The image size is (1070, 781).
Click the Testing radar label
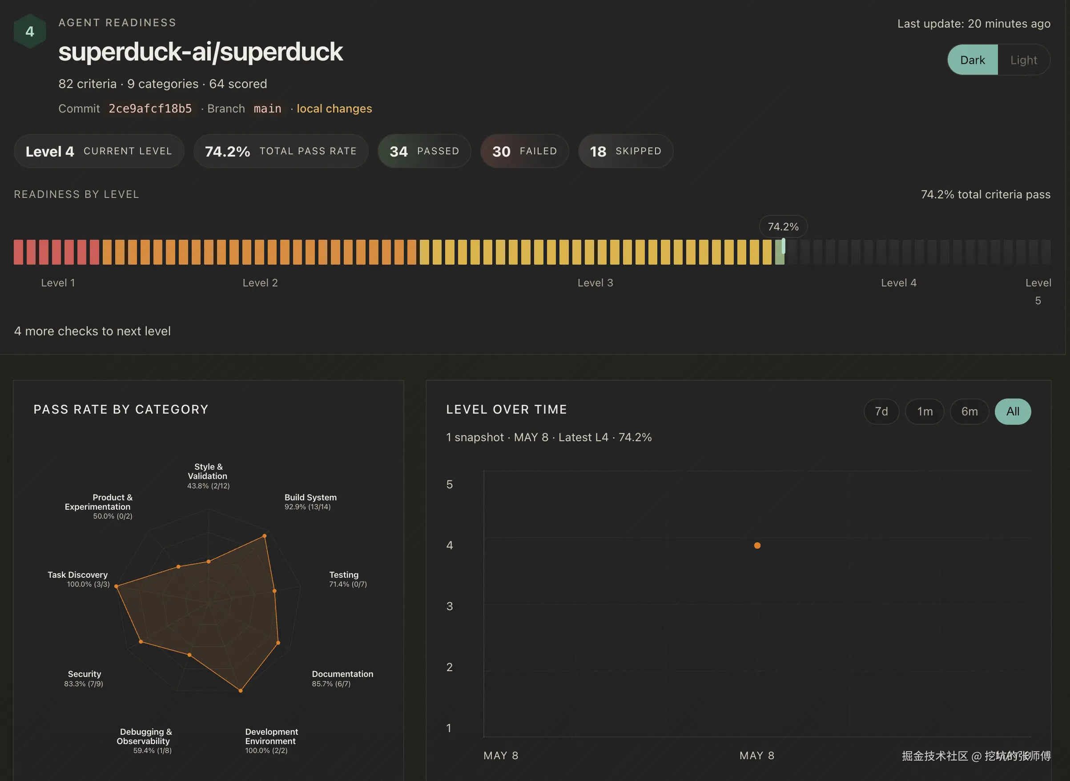(348, 579)
